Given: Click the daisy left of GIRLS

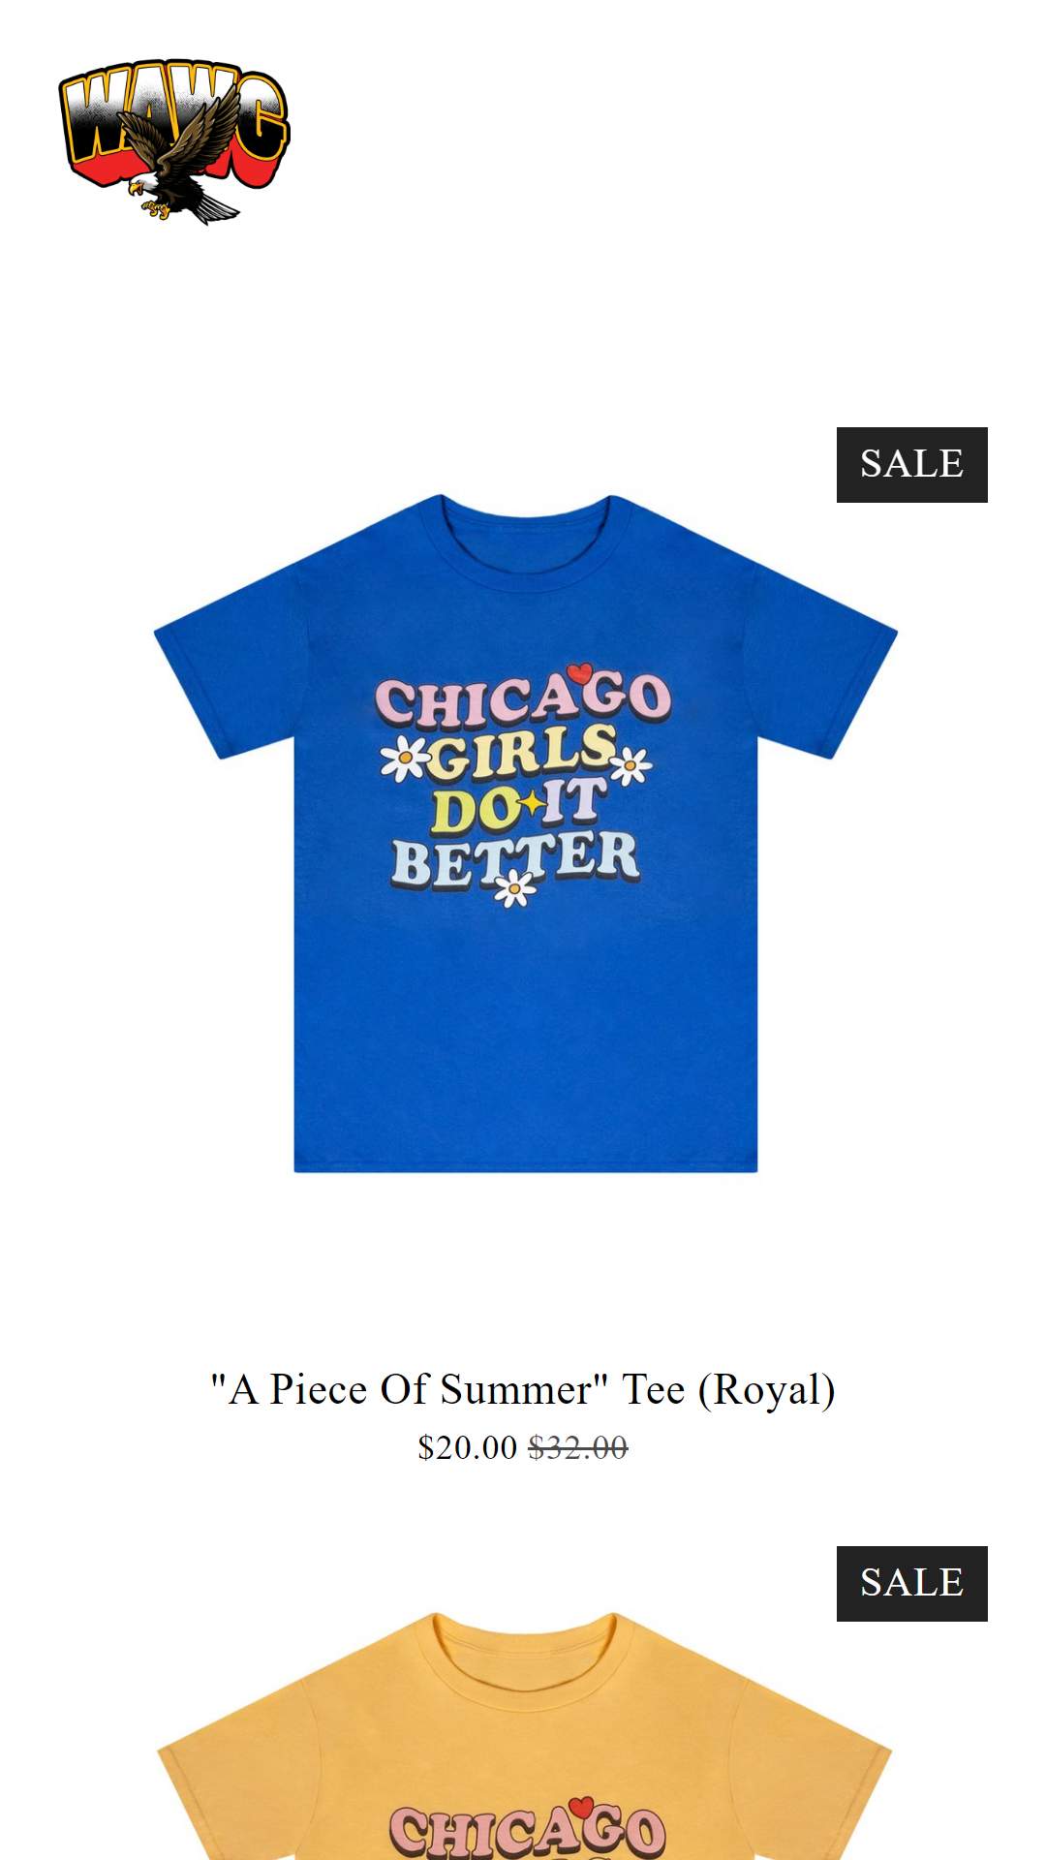Looking at the screenshot, I should 404,759.
